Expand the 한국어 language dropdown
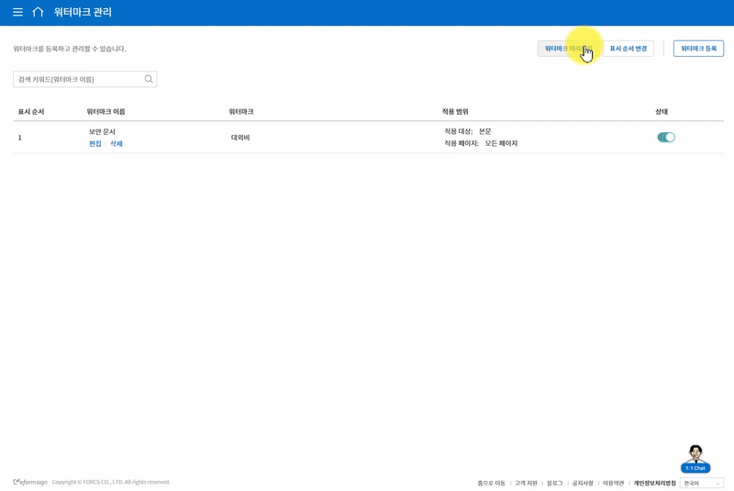This screenshot has height=491, width=734. [x=701, y=483]
